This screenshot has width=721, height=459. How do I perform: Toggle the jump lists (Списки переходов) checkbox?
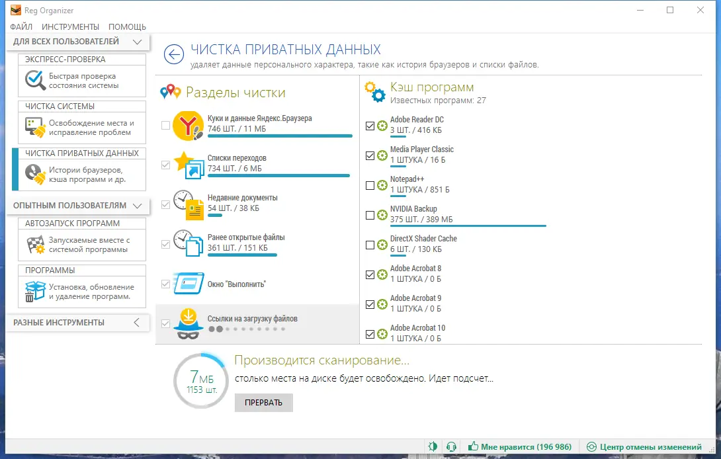coord(166,165)
